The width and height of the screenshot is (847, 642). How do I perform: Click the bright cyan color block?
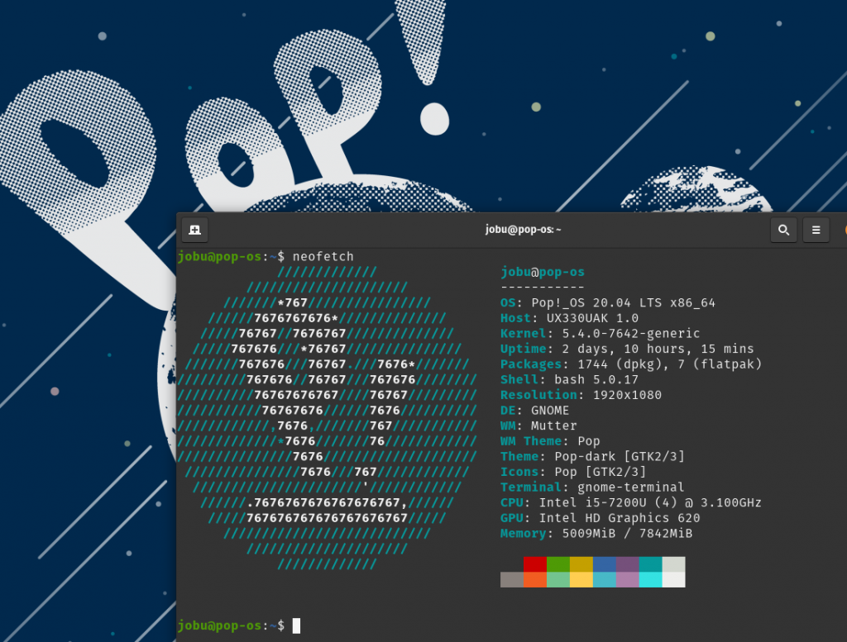(x=650, y=579)
